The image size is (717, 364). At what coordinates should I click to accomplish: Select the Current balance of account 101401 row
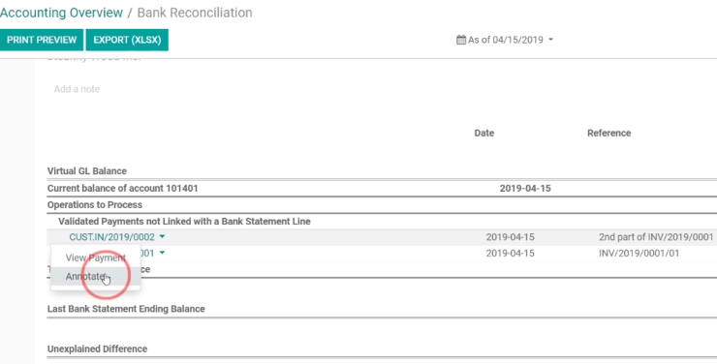382,188
